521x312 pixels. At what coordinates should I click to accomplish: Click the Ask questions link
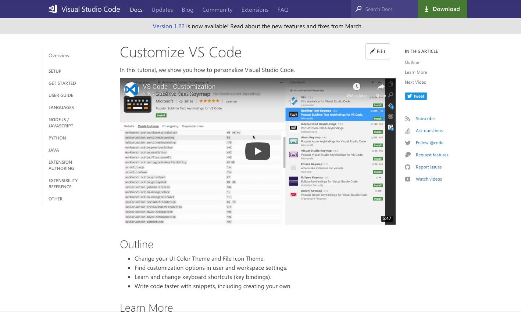pyautogui.click(x=429, y=131)
